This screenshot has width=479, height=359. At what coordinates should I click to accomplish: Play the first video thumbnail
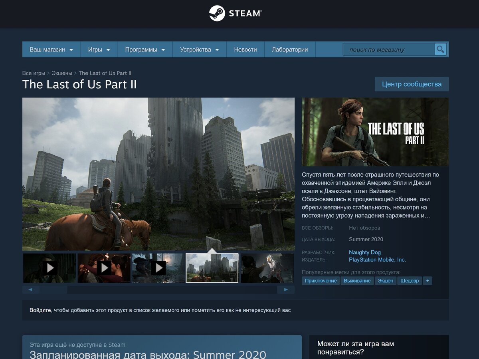tap(49, 268)
